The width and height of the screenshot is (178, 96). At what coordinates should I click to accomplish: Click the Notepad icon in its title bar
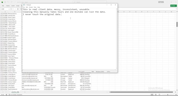point(24,5)
